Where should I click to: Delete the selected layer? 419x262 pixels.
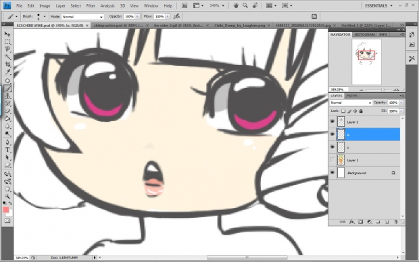396,221
